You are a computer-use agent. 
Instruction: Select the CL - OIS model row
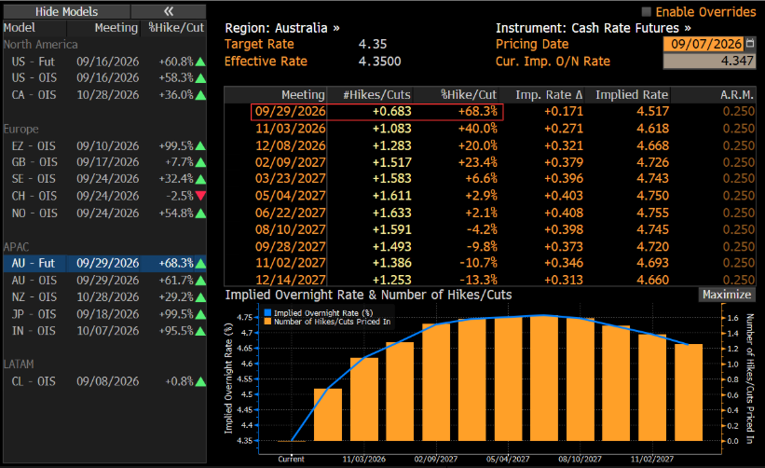coord(105,381)
